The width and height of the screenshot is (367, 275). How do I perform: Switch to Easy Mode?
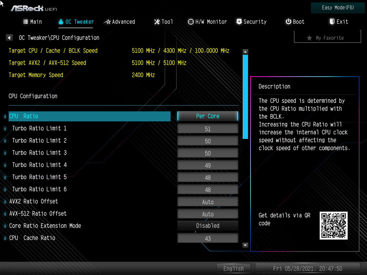(x=337, y=8)
